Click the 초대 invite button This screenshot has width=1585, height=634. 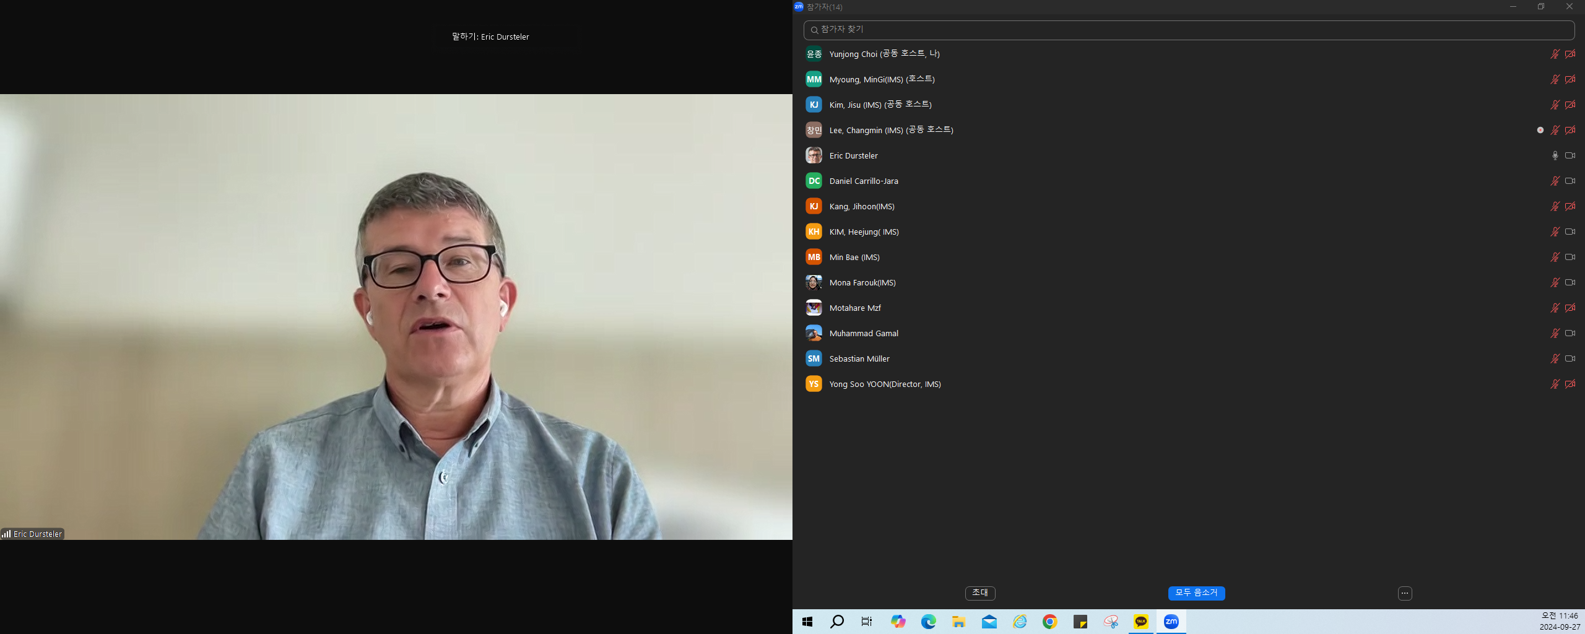pos(980,593)
